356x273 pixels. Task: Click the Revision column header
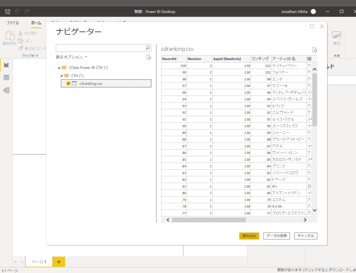click(x=200, y=59)
